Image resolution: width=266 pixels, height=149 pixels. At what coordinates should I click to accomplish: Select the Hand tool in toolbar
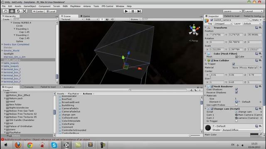5,11
